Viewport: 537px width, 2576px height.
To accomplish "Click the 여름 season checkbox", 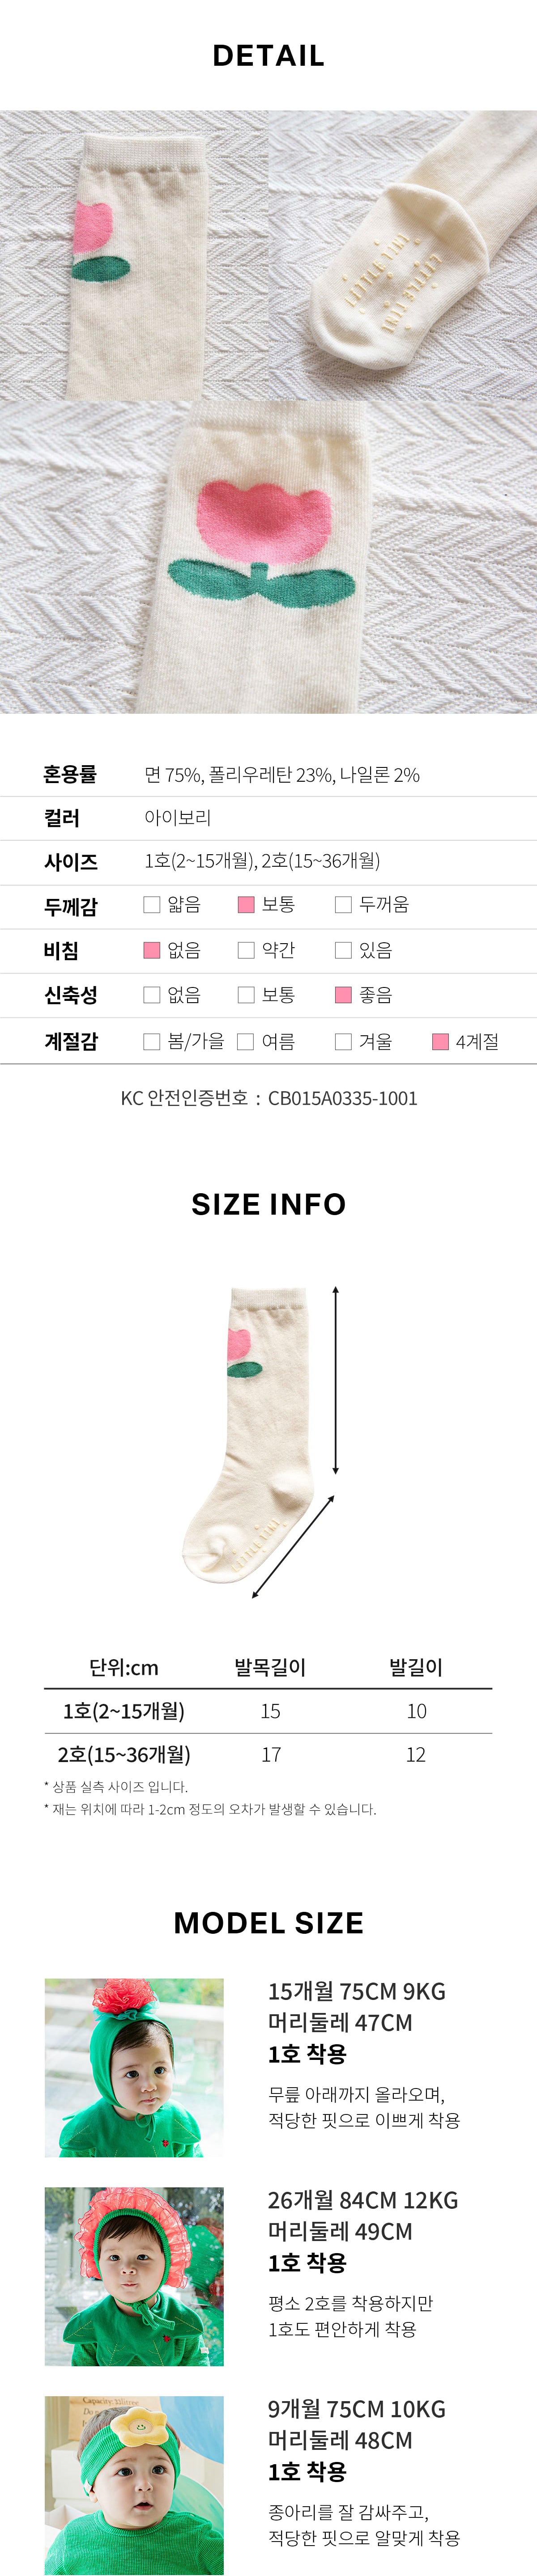I will coord(246,1042).
